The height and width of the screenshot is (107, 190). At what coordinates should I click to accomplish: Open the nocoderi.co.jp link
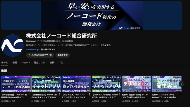coord(32,49)
